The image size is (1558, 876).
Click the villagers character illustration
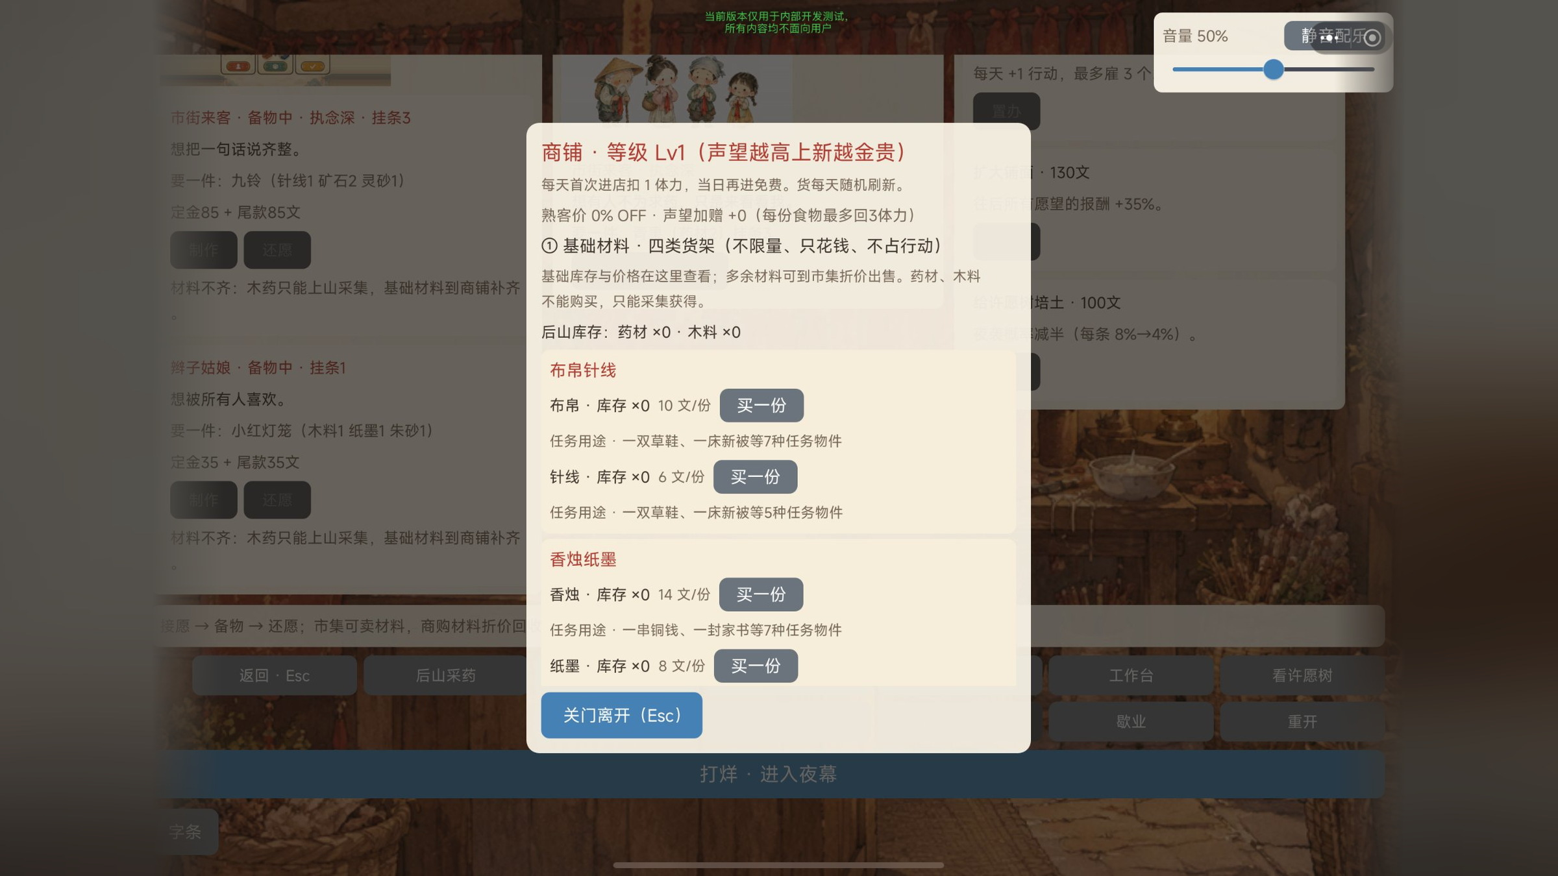(676, 88)
